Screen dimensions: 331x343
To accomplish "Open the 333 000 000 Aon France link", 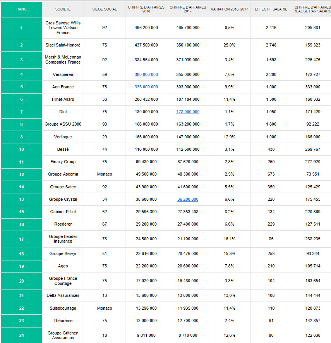I will click(146, 87).
